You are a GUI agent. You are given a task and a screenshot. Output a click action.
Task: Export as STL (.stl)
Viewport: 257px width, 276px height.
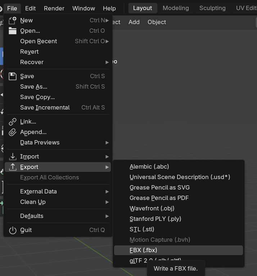pyautogui.click(x=179, y=230)
